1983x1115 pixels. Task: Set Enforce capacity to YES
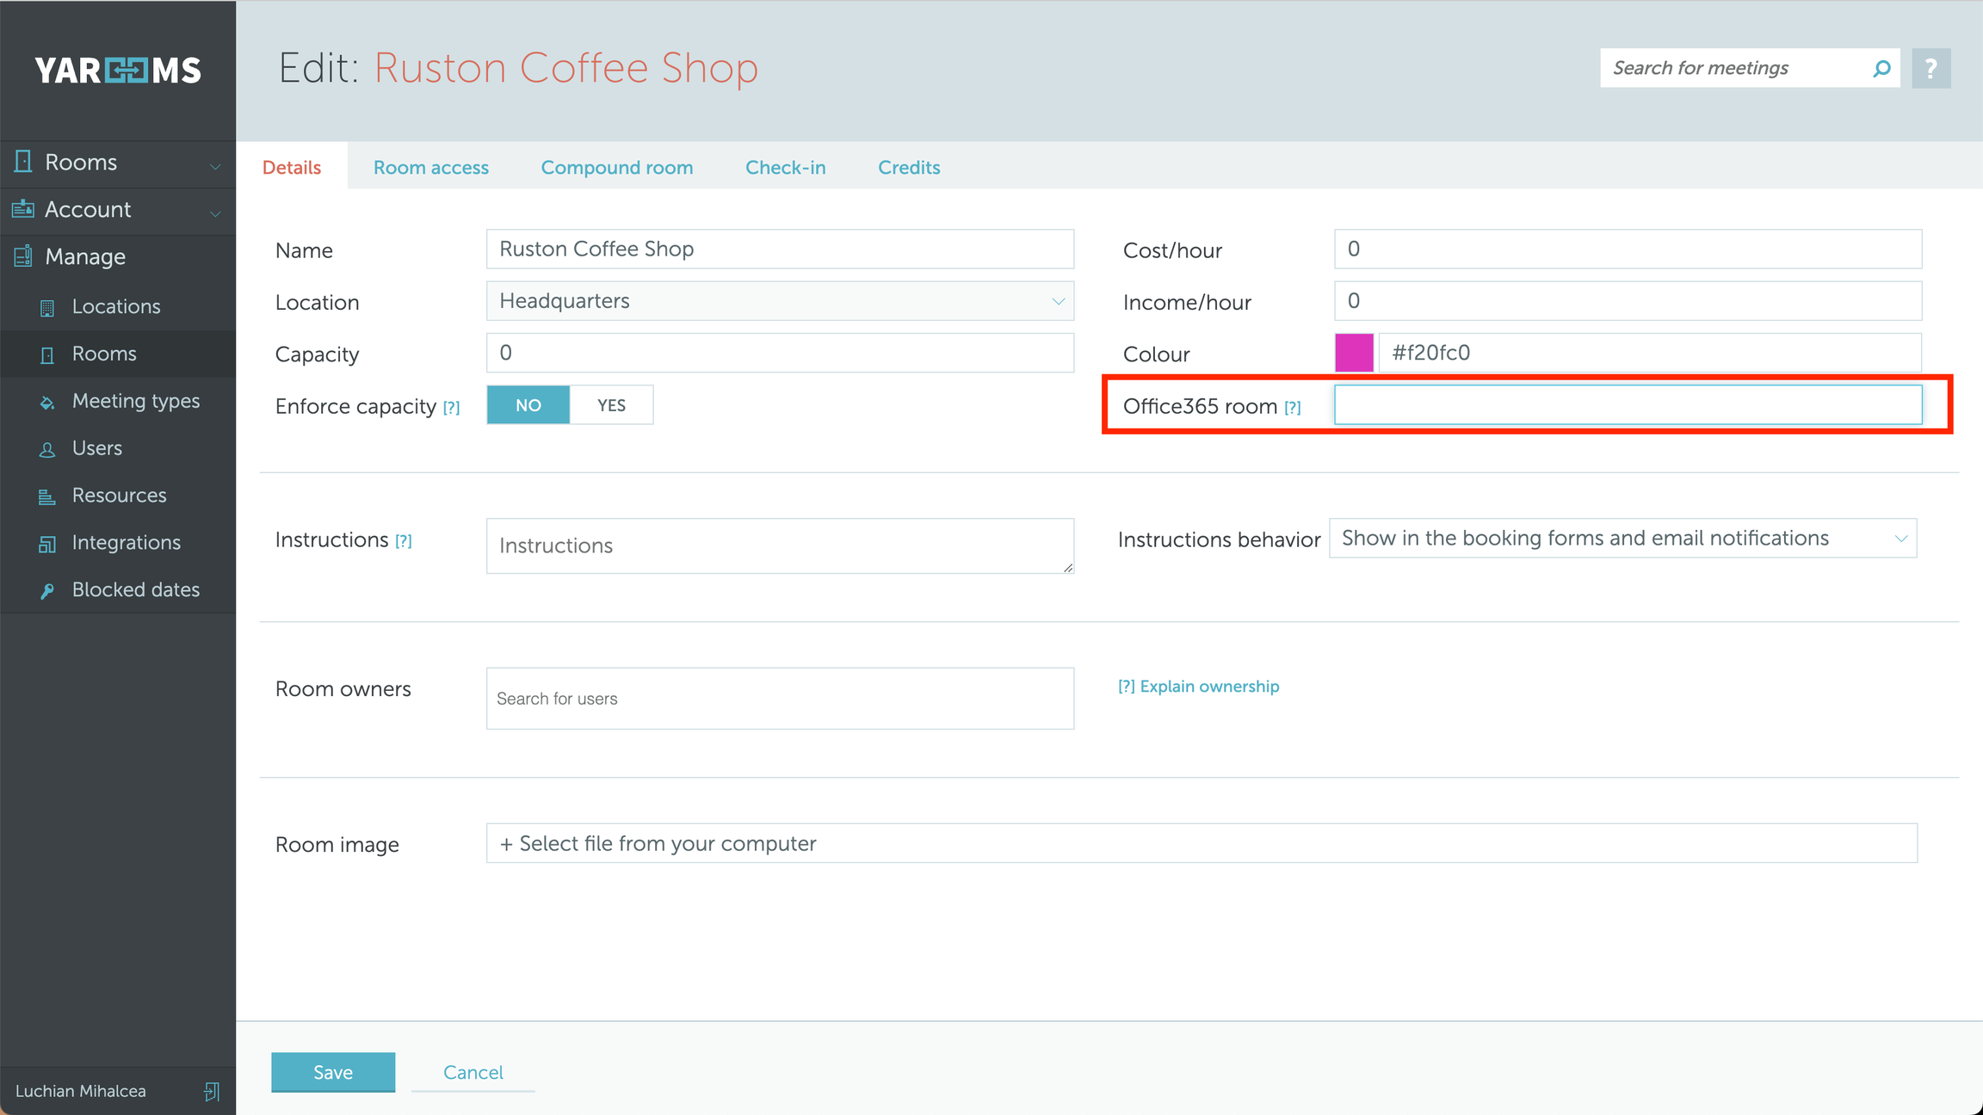click(x=611, y=405)
